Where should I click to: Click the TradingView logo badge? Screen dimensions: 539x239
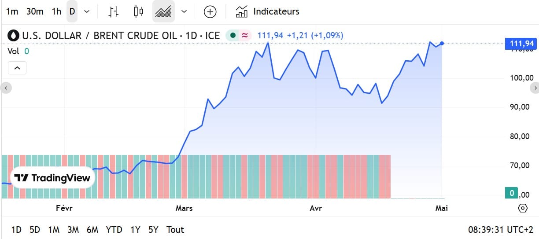coord(52,178)
